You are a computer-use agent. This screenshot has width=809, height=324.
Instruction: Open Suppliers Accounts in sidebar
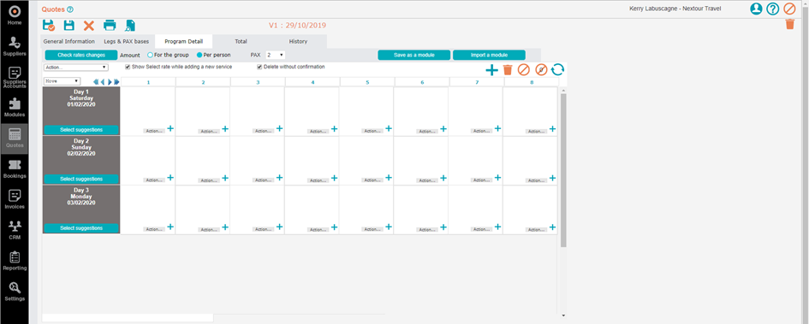15,77
